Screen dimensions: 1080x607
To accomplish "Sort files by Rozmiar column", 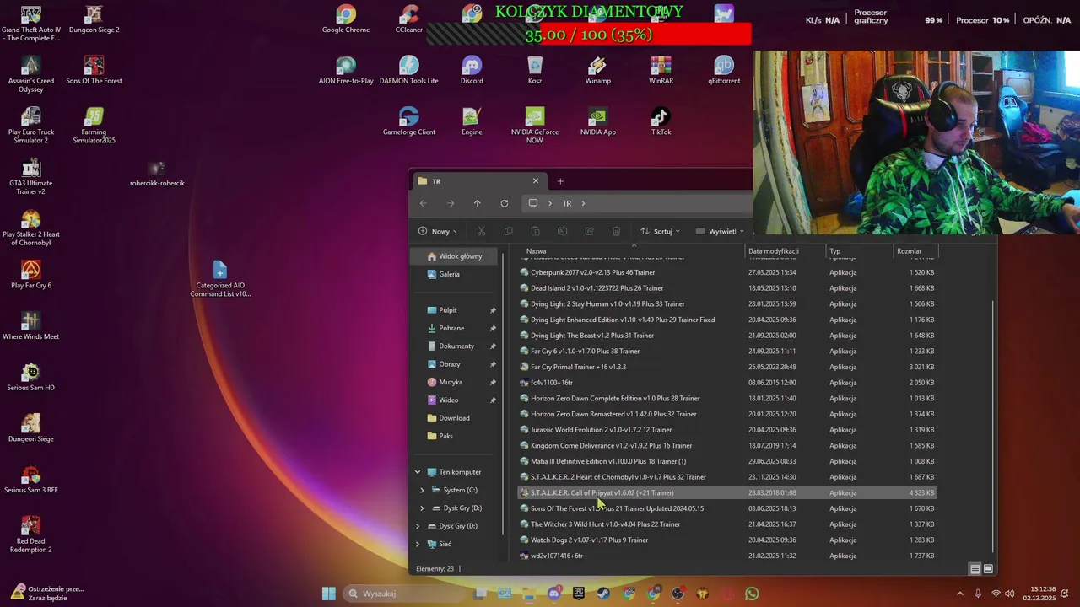I will coord(915,251).
